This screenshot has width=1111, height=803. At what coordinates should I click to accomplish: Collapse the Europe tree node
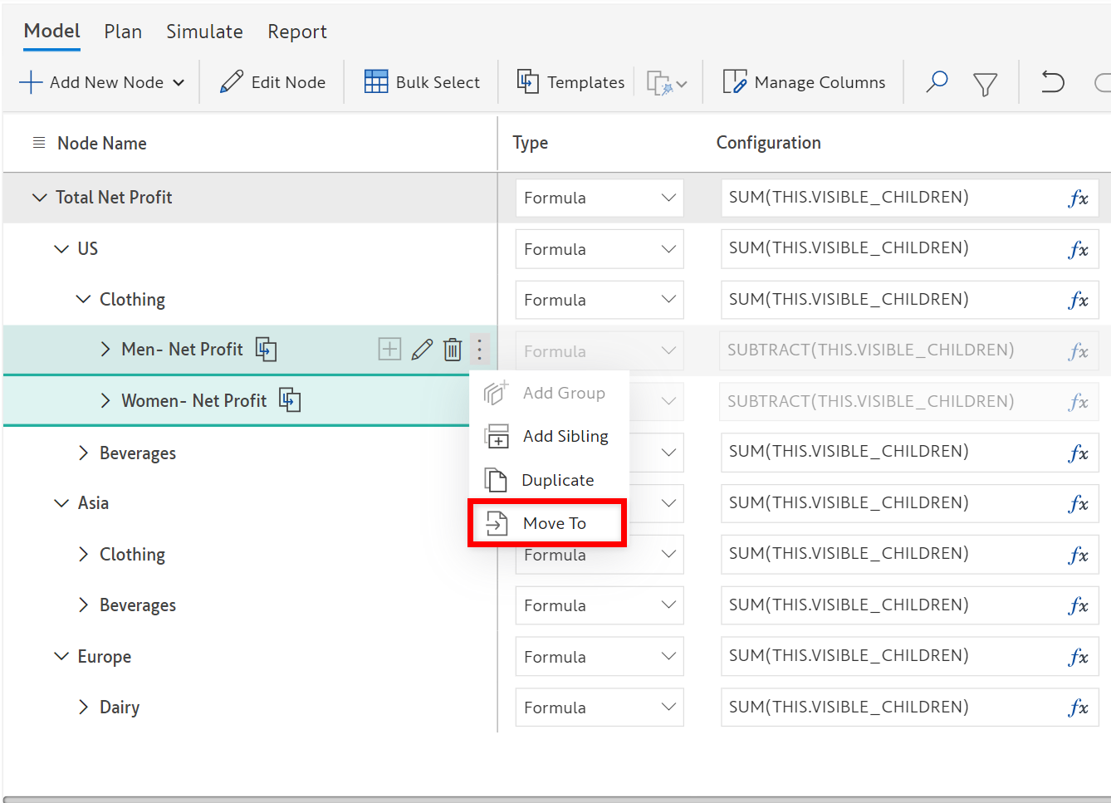[61, 657]
